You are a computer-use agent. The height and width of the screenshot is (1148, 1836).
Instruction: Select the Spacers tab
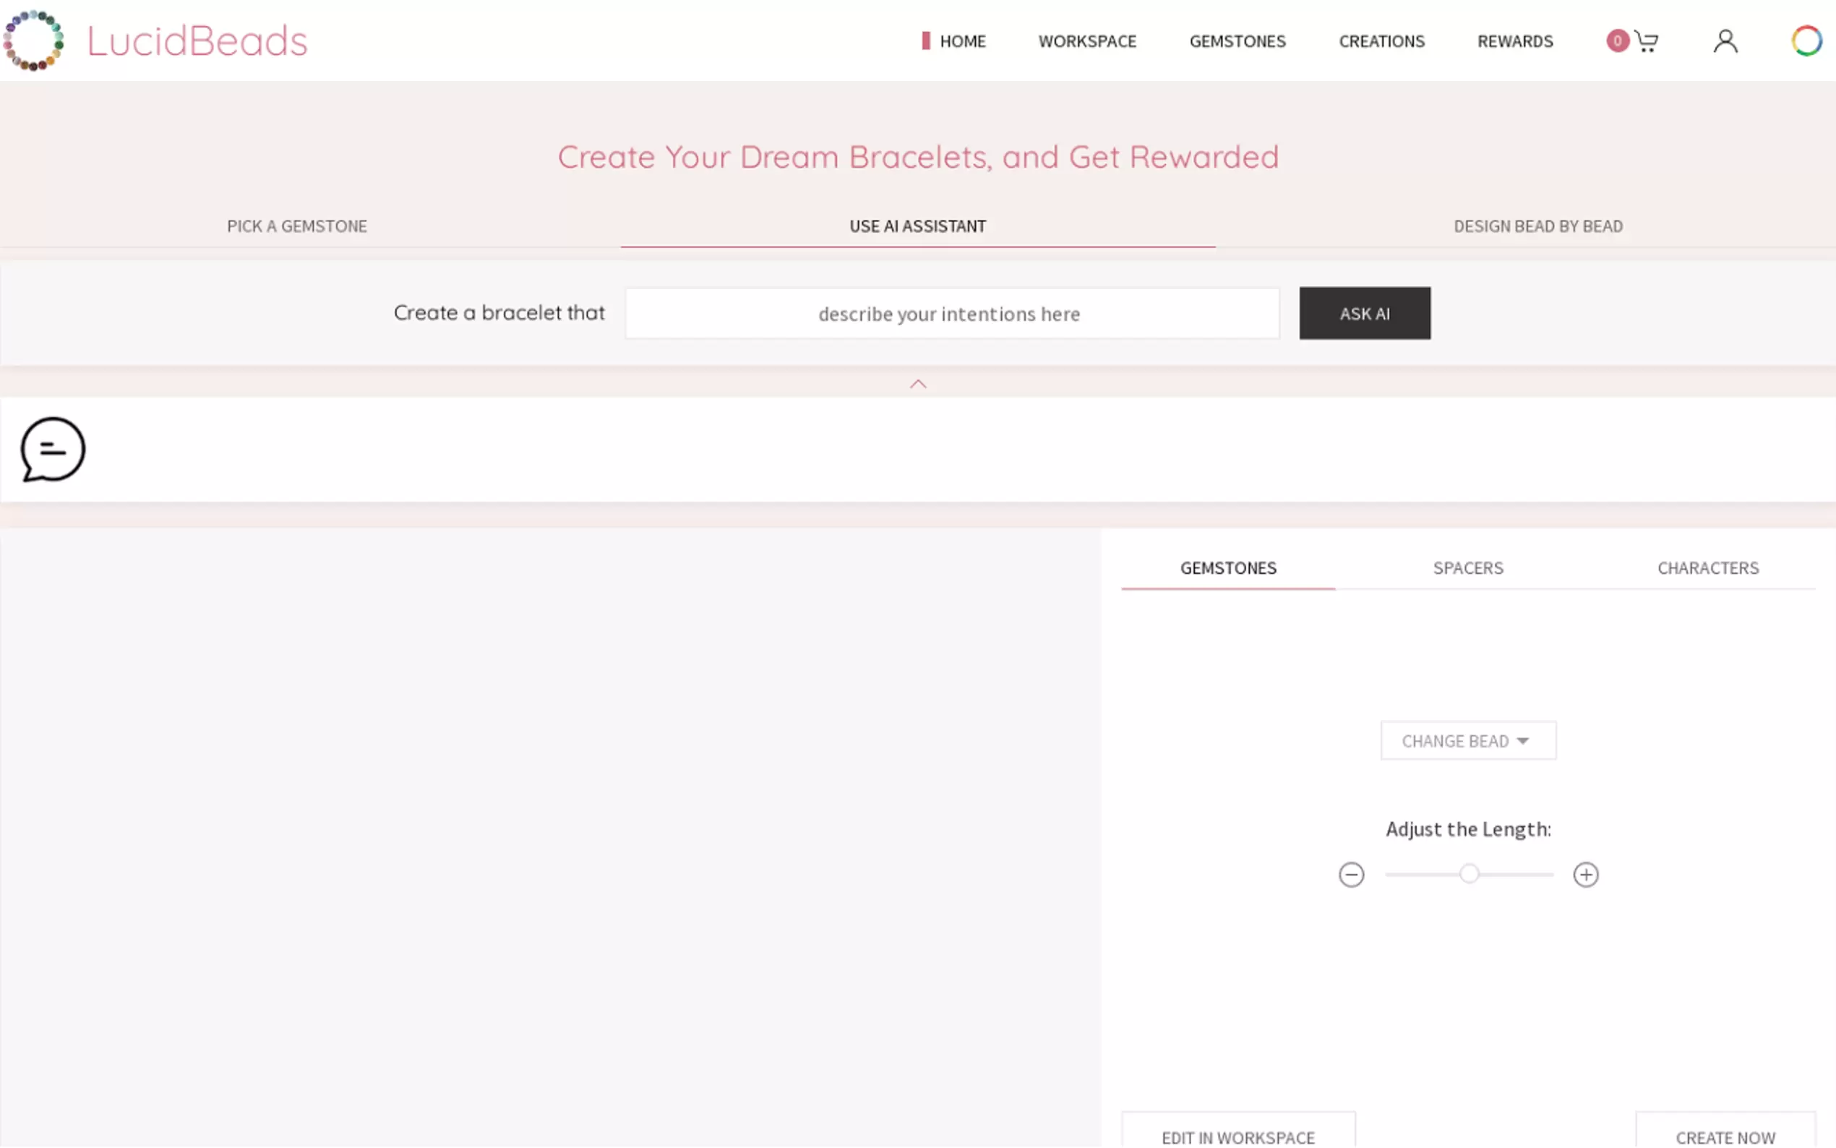point(1467,568)
